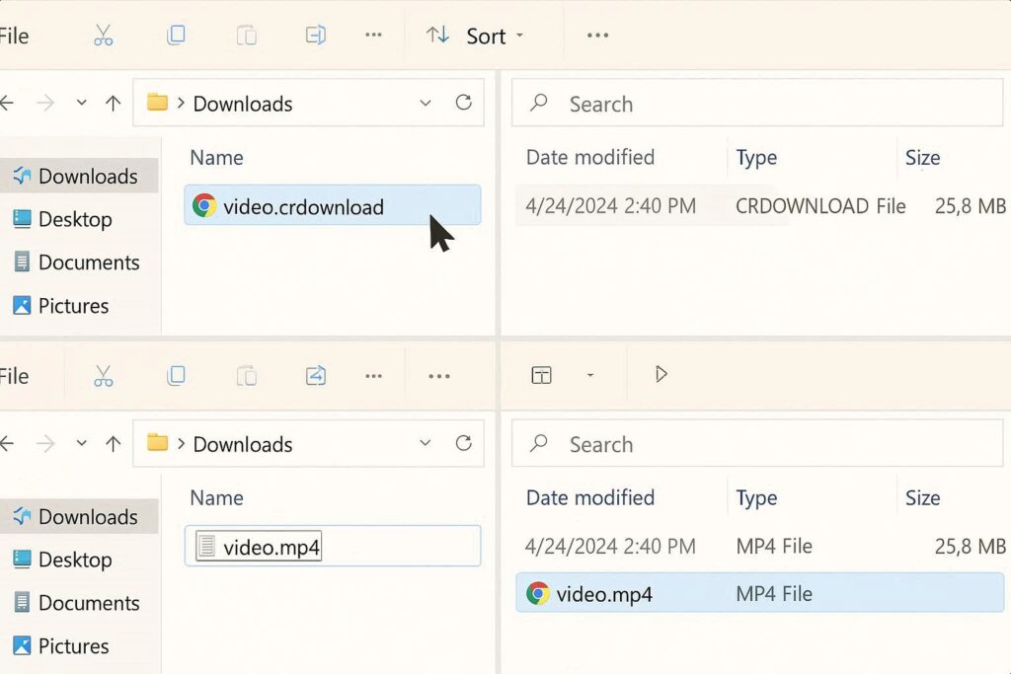The width and height of the screenshot is (1011, 674).
Task: Click the play triangle icon in the toolbar
Action: [x=661, y=374]
